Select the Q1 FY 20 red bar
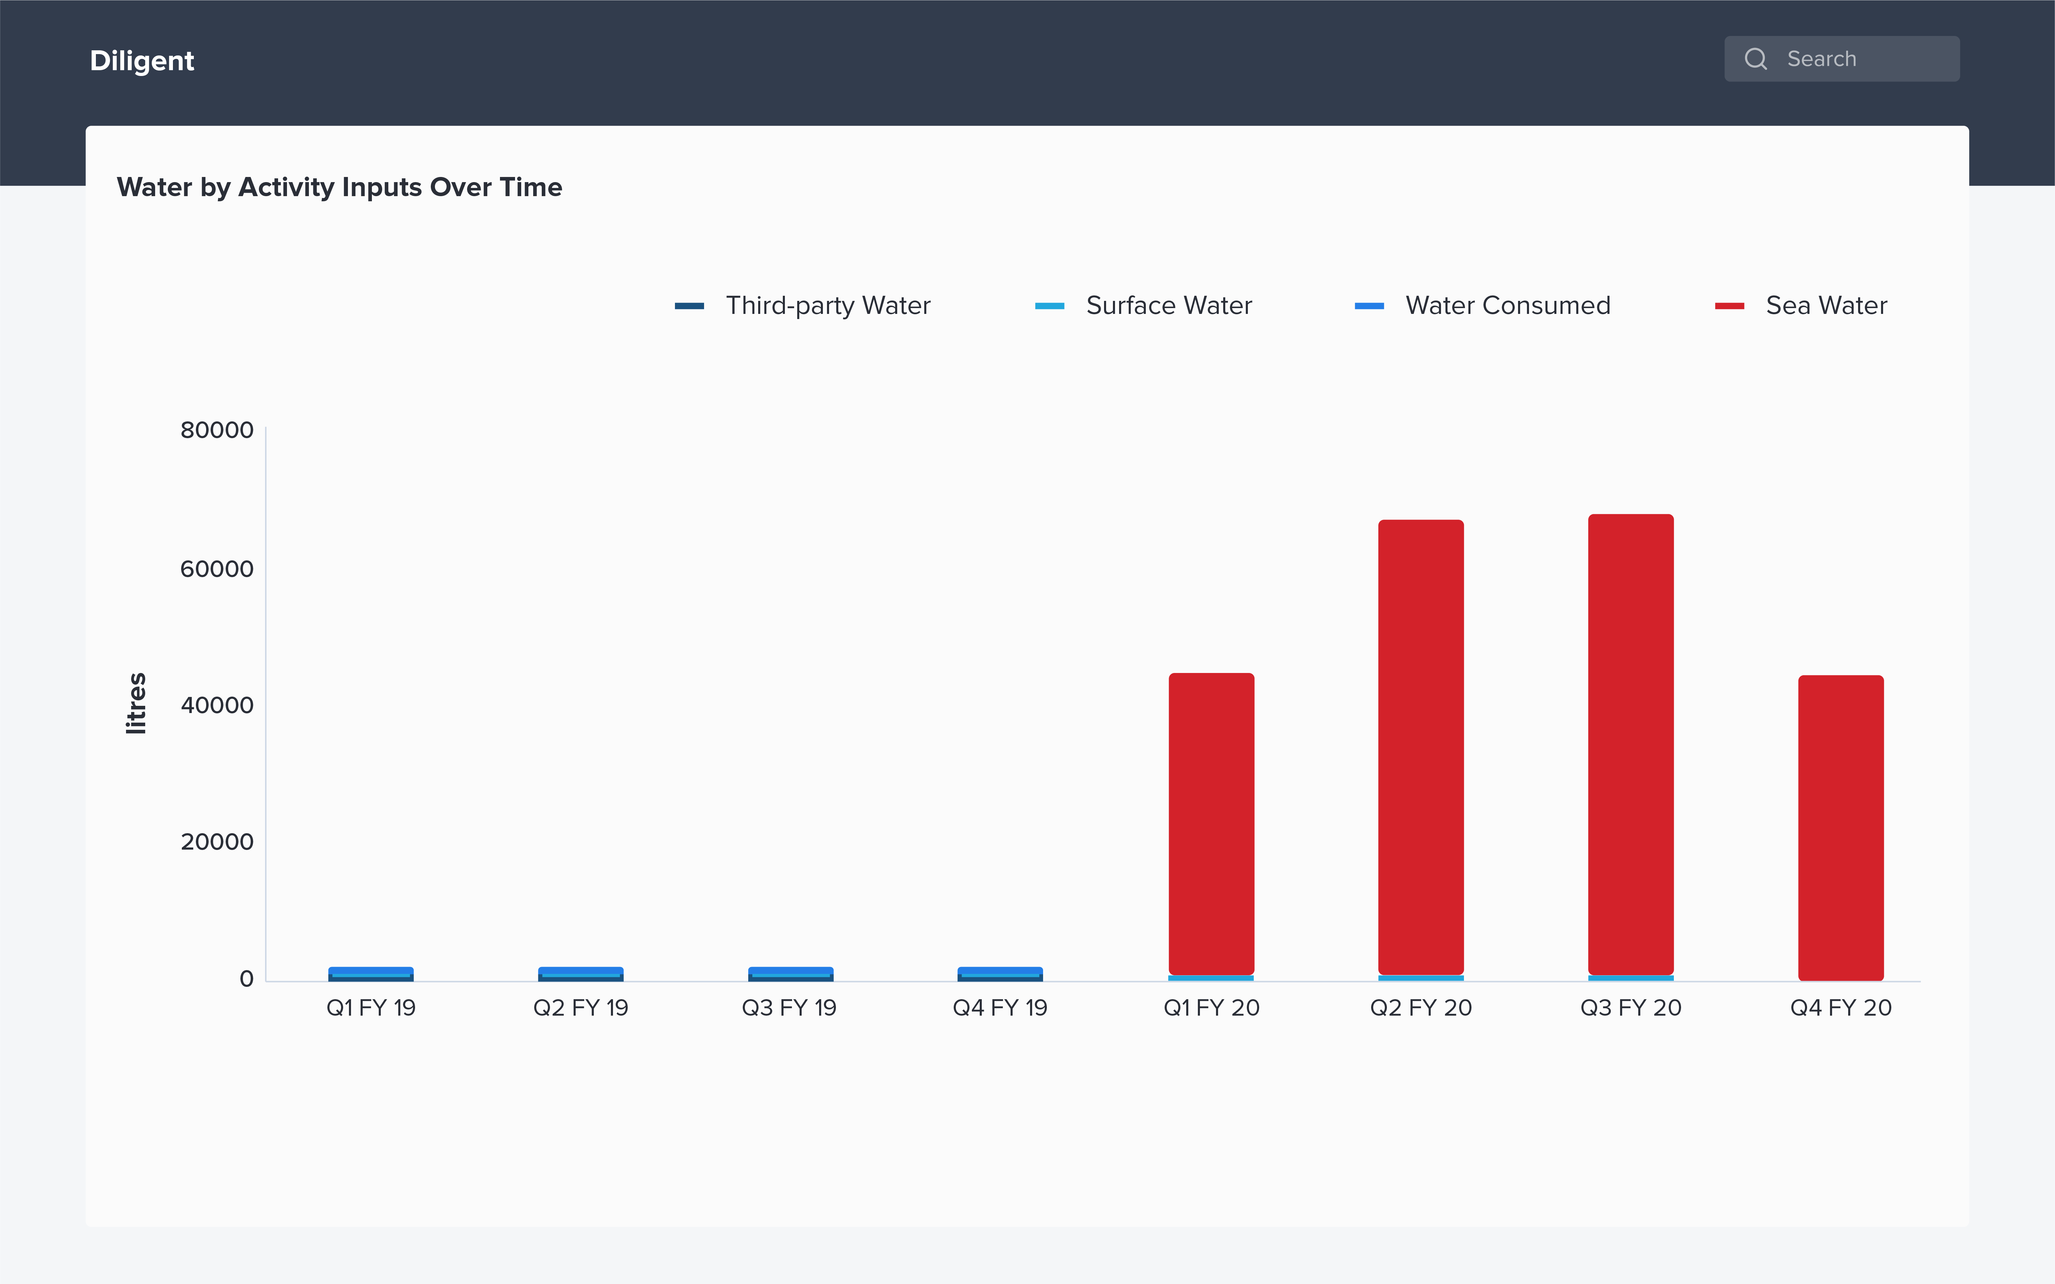2055x1284 pixels. pos(1212,824)
